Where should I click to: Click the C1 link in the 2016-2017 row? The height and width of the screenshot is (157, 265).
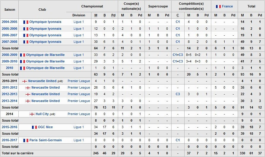[x=178, y=140]
